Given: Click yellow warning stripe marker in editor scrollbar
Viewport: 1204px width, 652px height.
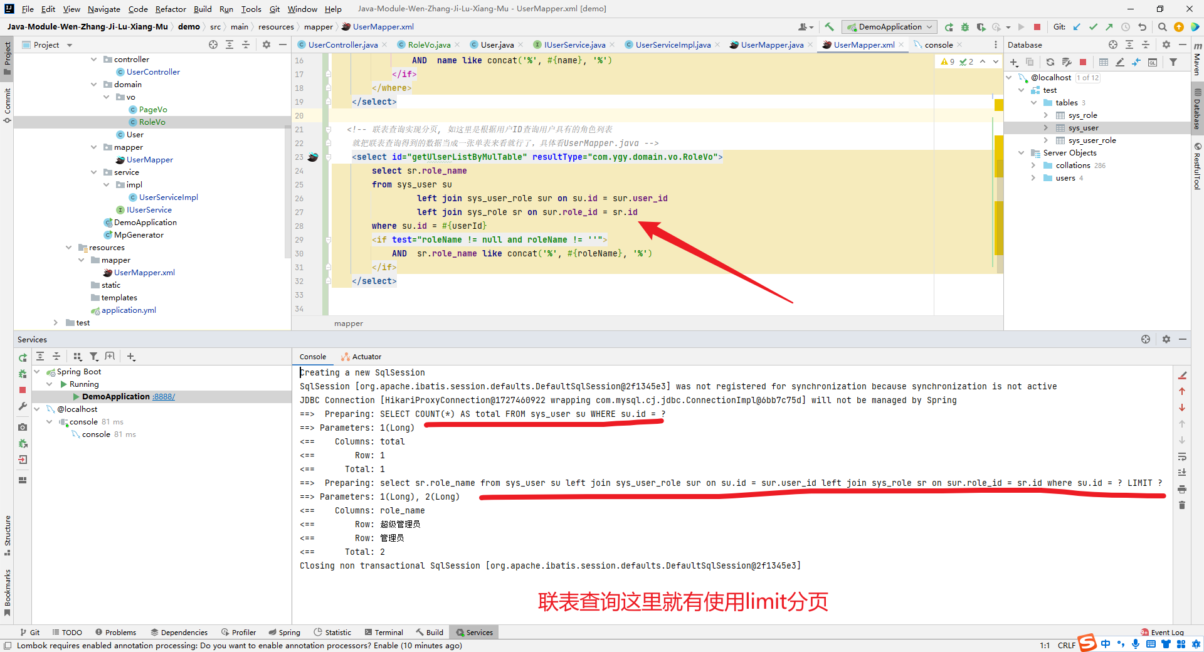Looking at the screenshot, I should pyautogui.click(x=999, y=105).
